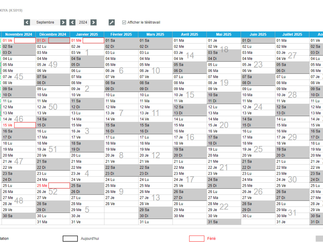323x242 pixels.
Task: Toggle Afficher le télétravail checkbox
Action: click(x=124, y=23)
